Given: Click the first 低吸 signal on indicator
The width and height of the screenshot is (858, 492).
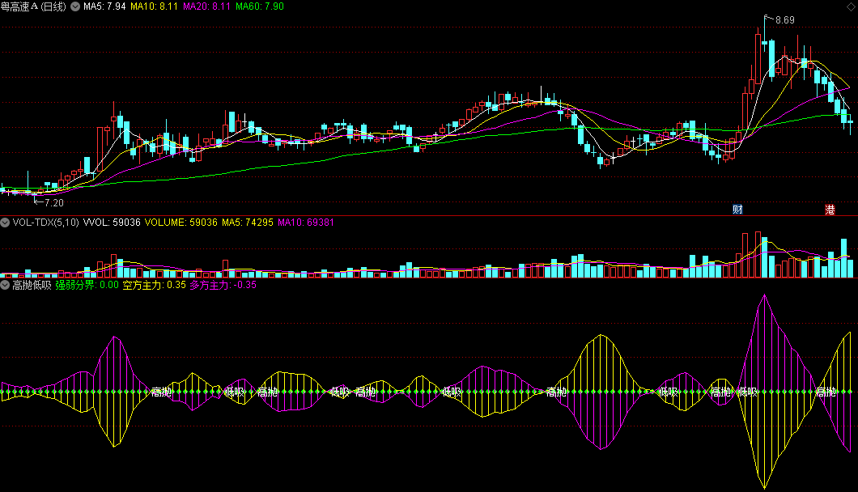Looking at the screenshot, I should click(x=235, y=392).
